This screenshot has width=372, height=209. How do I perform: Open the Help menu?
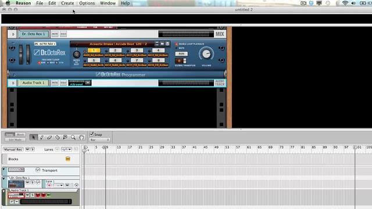(x=125, y=3)
